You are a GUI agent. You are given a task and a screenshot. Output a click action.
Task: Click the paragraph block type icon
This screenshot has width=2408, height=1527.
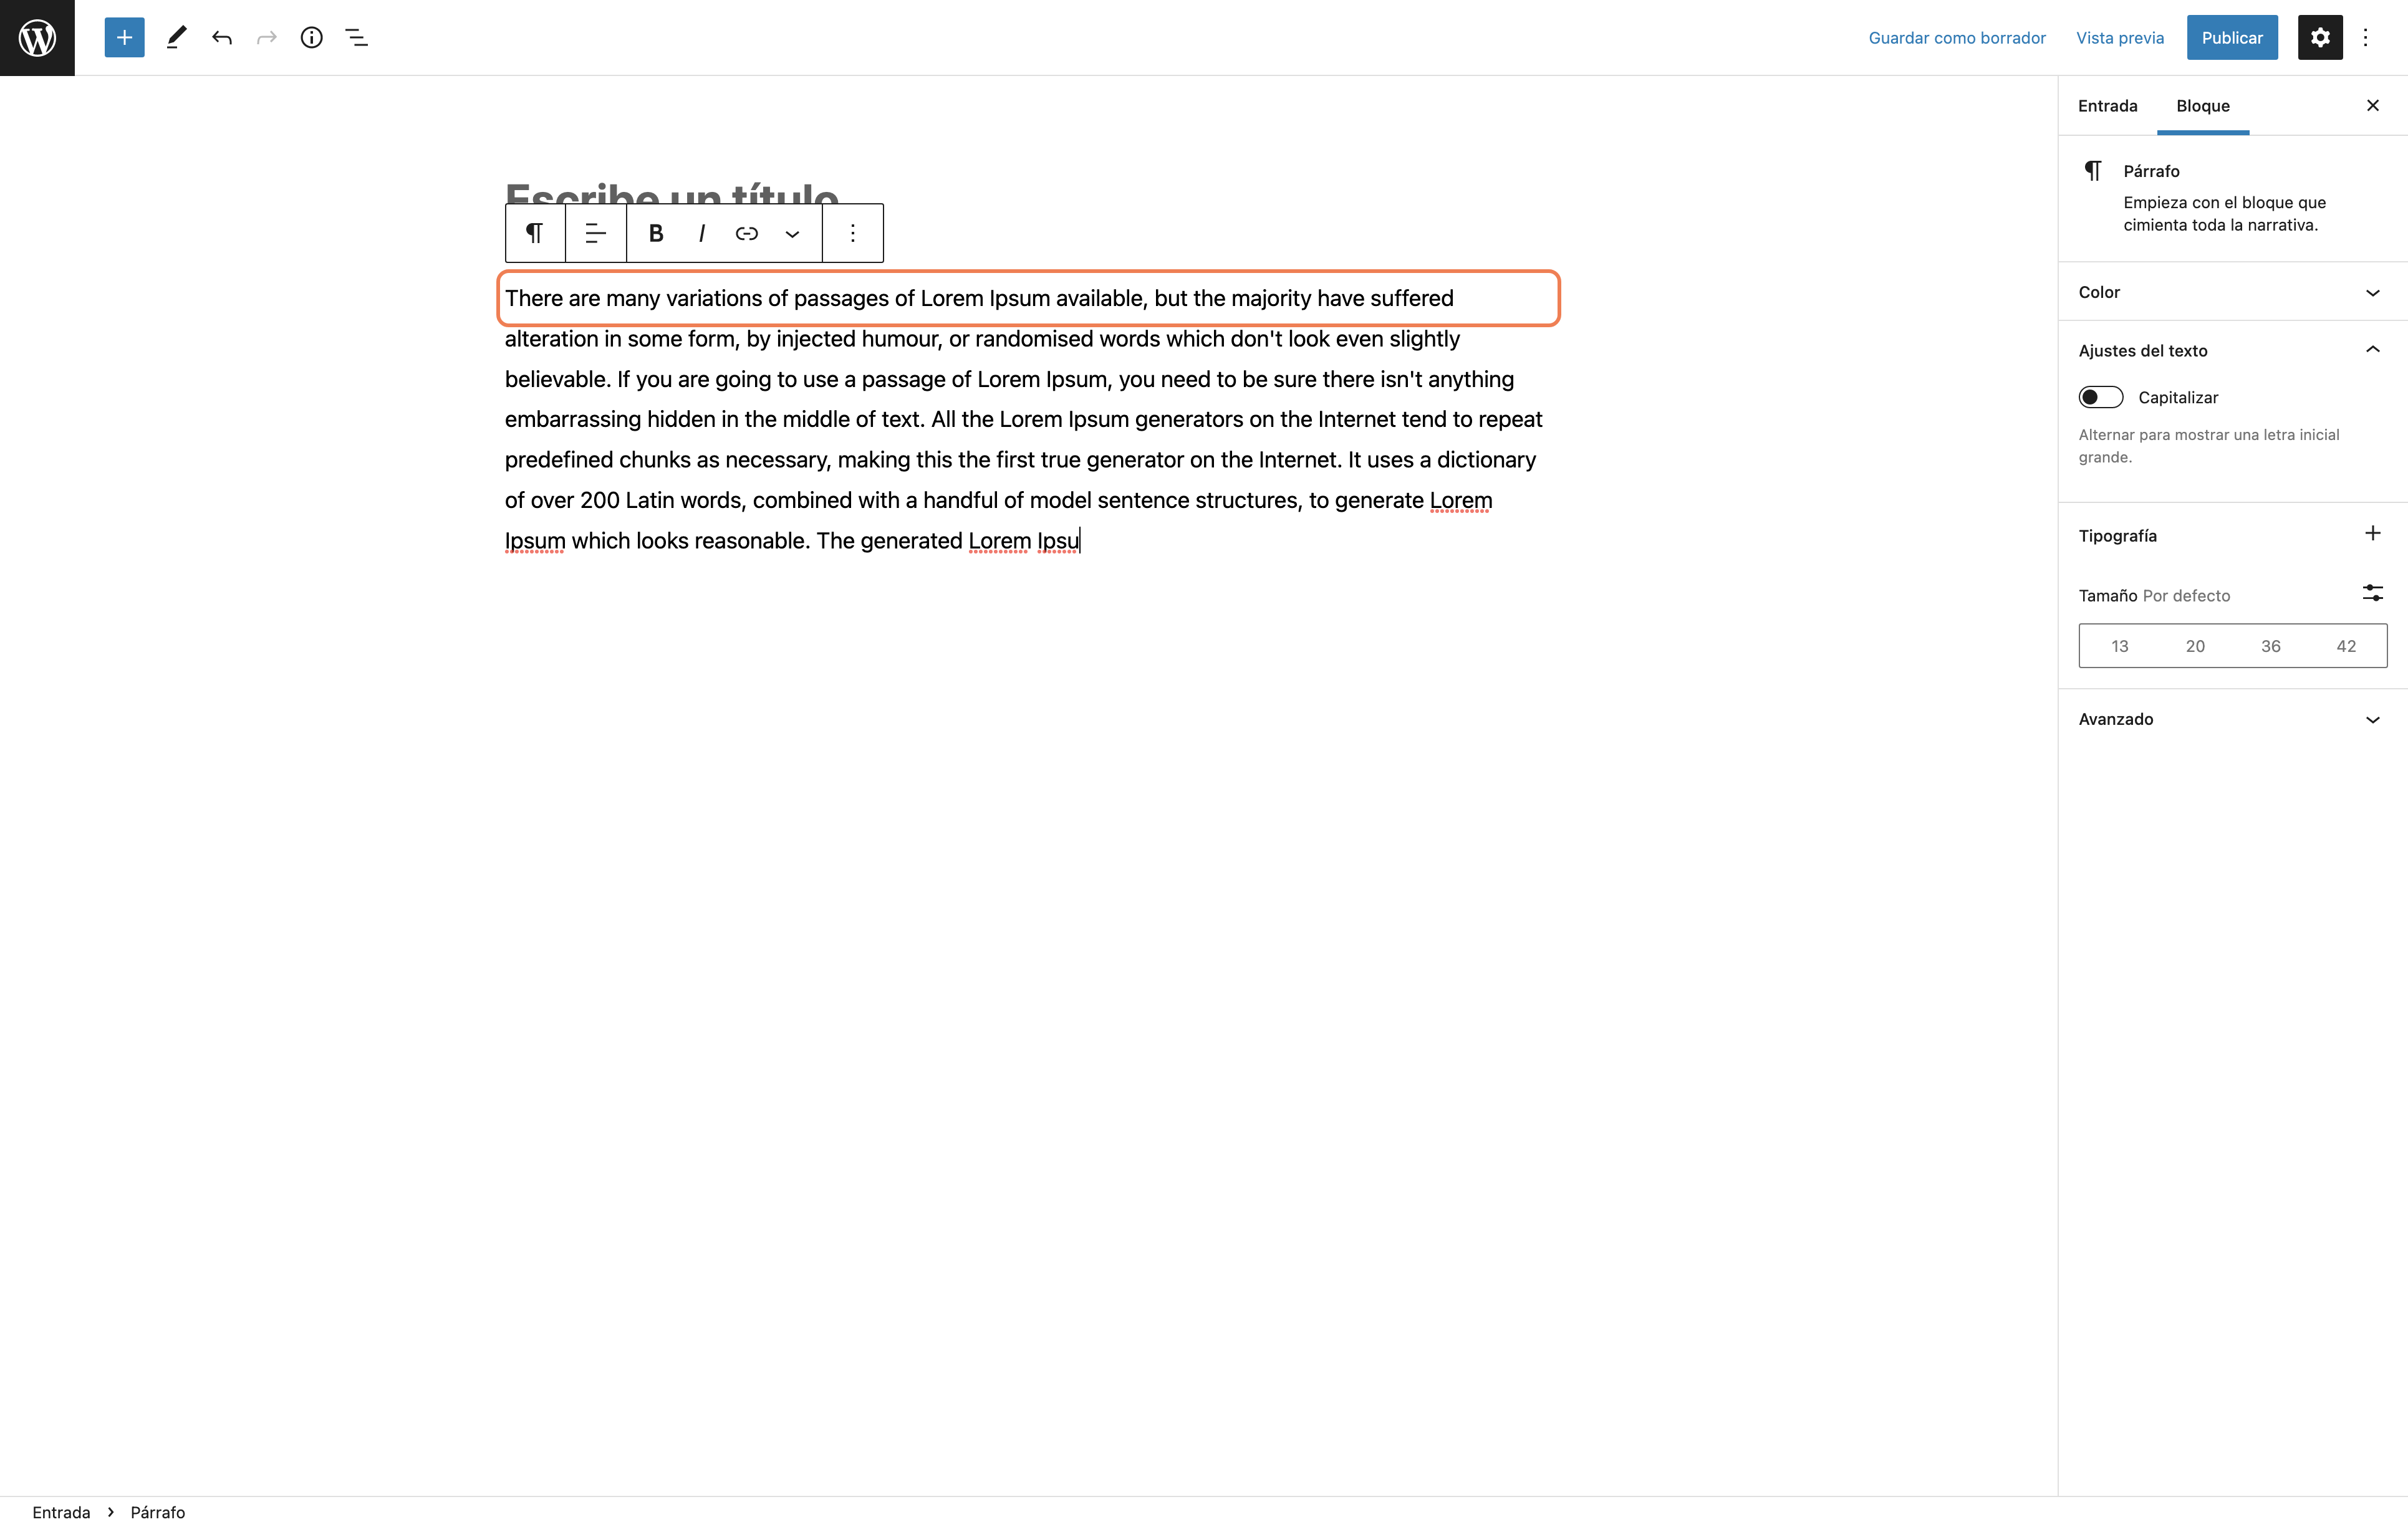(535, 233)
